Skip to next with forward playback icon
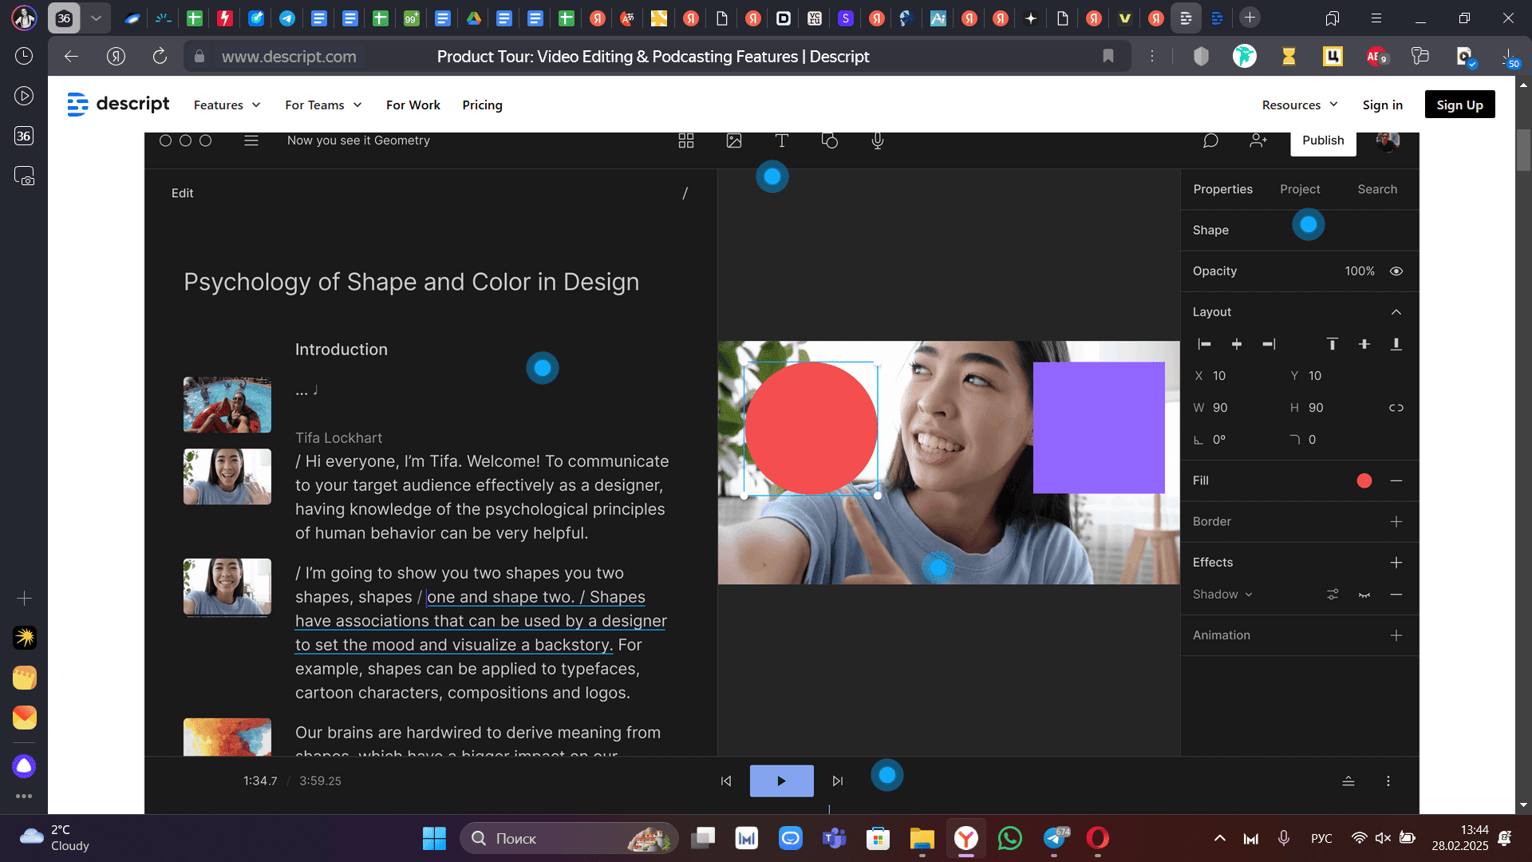The width and height of the screenshot is (1532, 862). click(x=837, y=781)
